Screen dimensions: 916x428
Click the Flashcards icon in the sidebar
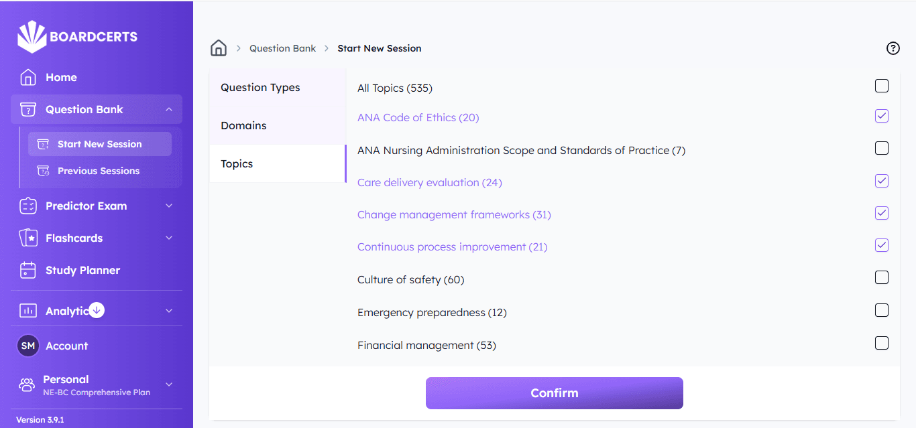pos(28,238)
